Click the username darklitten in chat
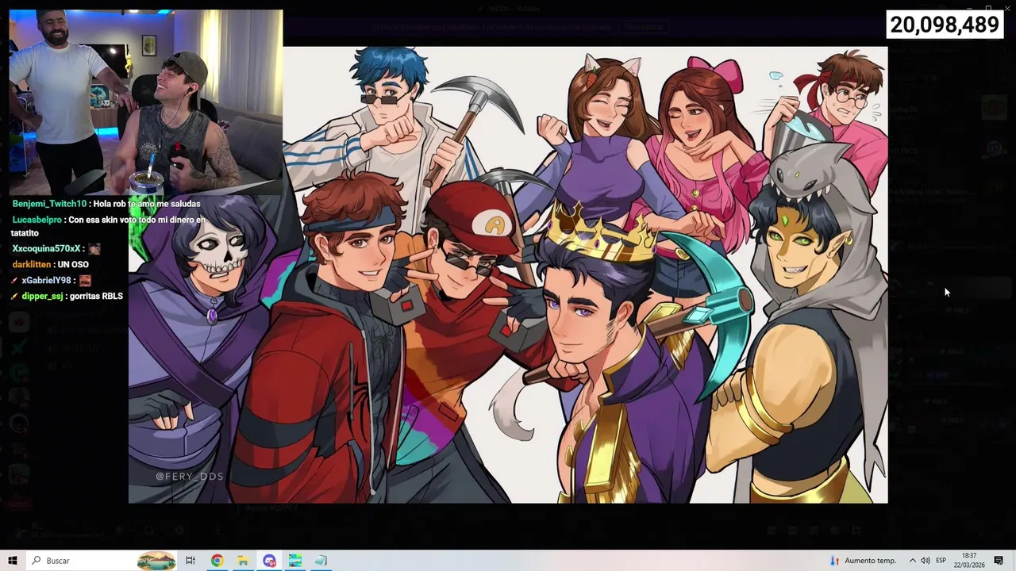 click(32, 265)
